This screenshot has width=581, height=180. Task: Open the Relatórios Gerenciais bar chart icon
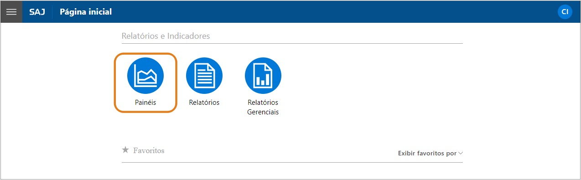(x=263, y=76)
